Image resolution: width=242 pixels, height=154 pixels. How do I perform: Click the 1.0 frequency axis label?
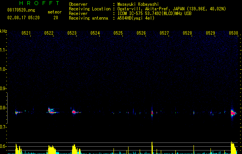(3, 69)
